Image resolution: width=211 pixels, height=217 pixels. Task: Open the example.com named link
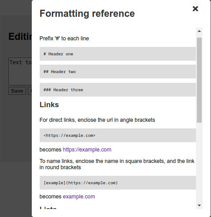pos(79,197)
